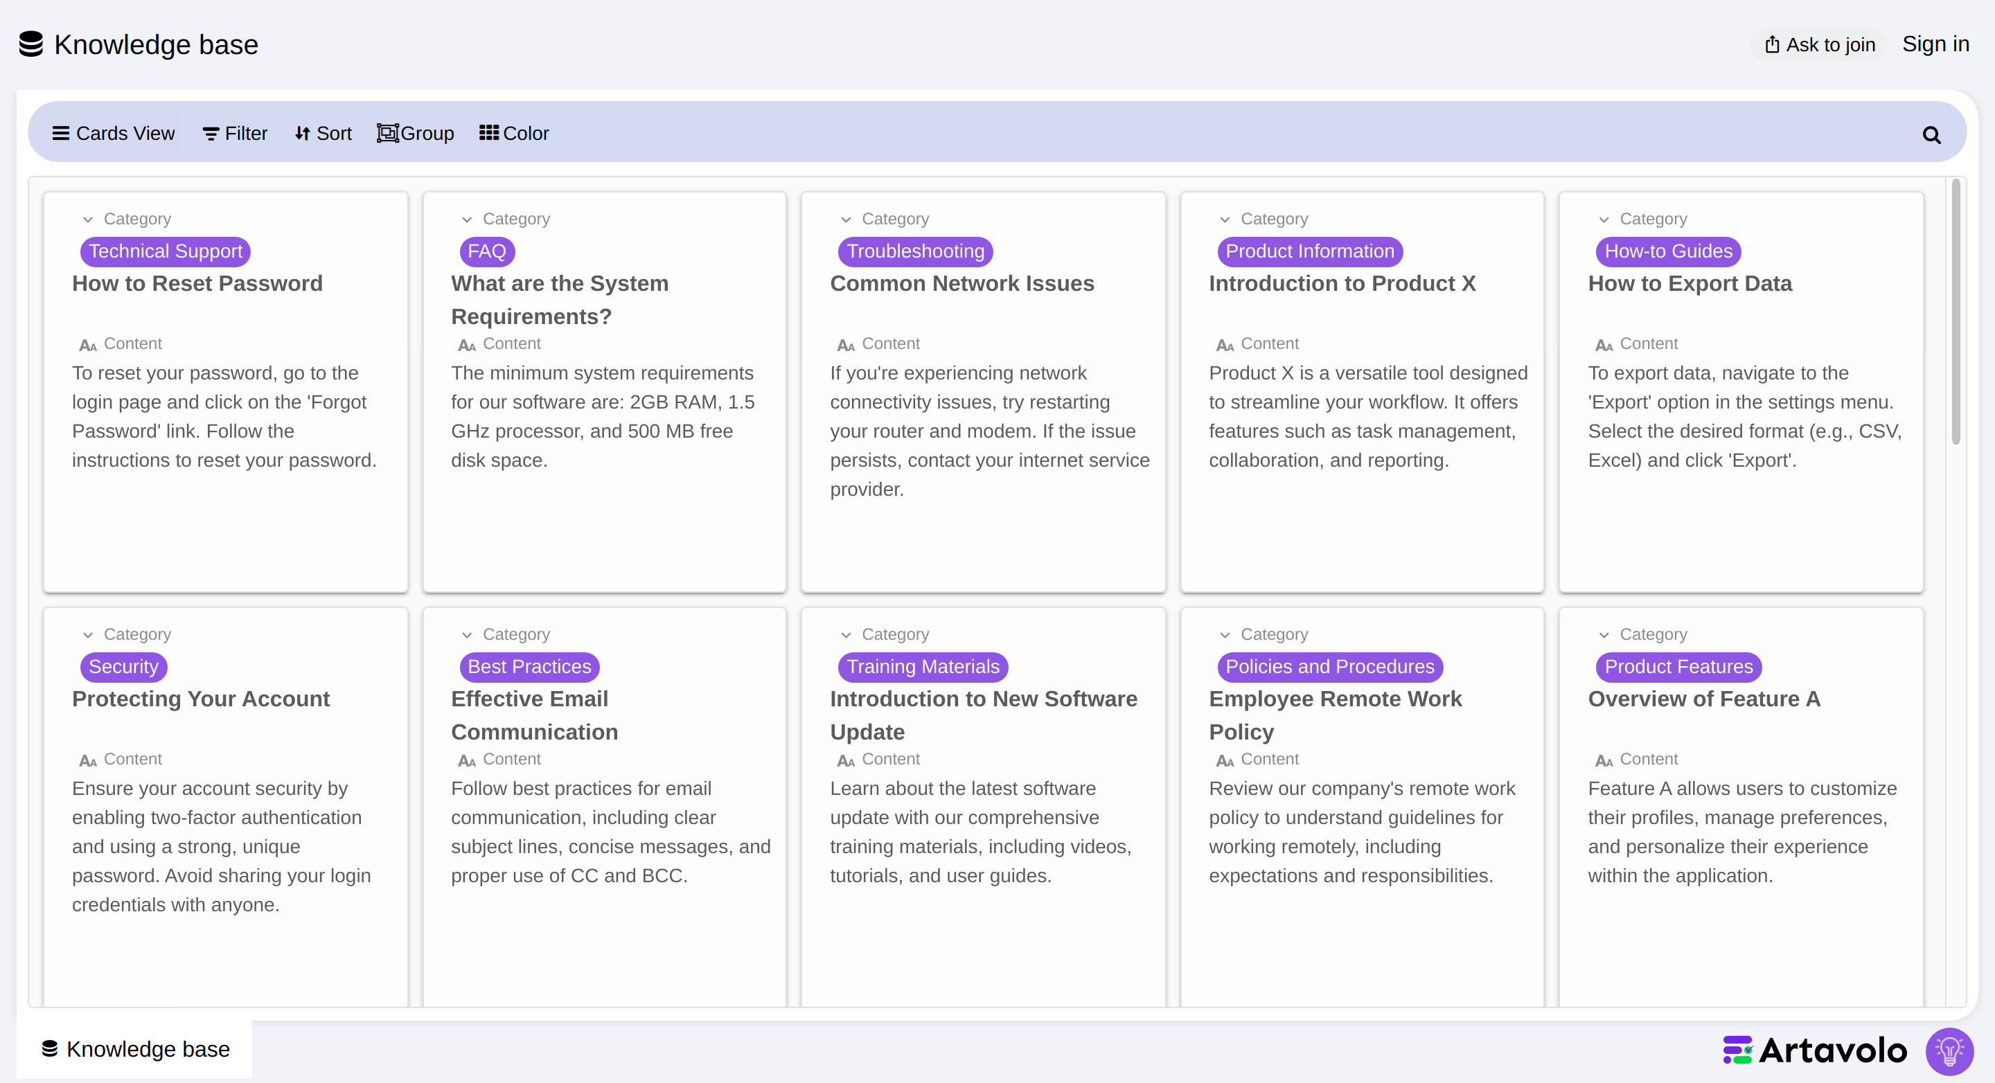Open the Cards View menu
The height and width of the screenshot is (1083, 1995).
point(113,133)
